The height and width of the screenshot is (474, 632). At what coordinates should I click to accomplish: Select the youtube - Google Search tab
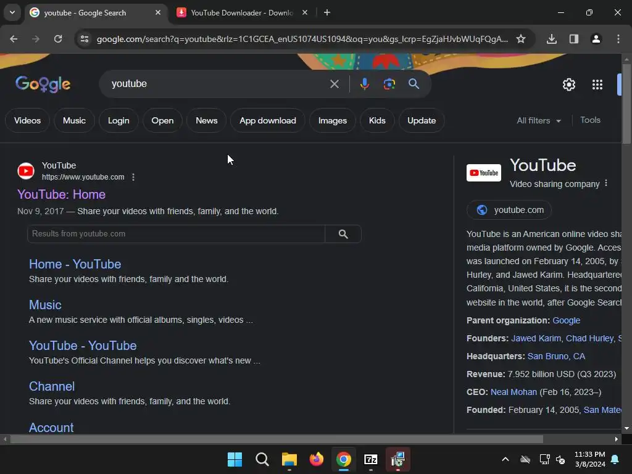[85, 12]
